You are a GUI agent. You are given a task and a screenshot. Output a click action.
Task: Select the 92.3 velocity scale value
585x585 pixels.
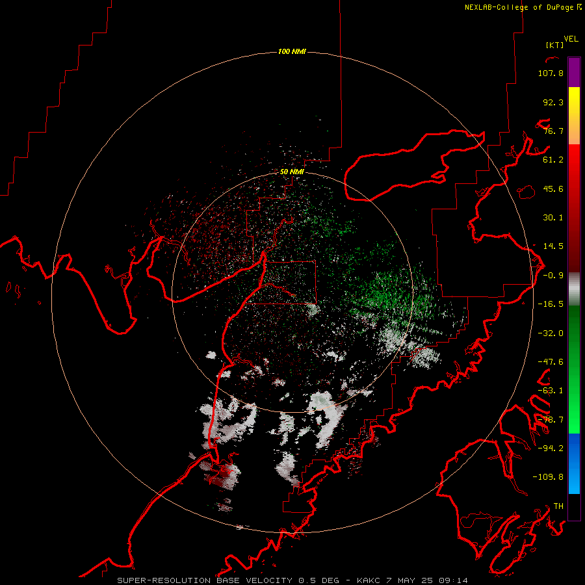coord(553,102)
